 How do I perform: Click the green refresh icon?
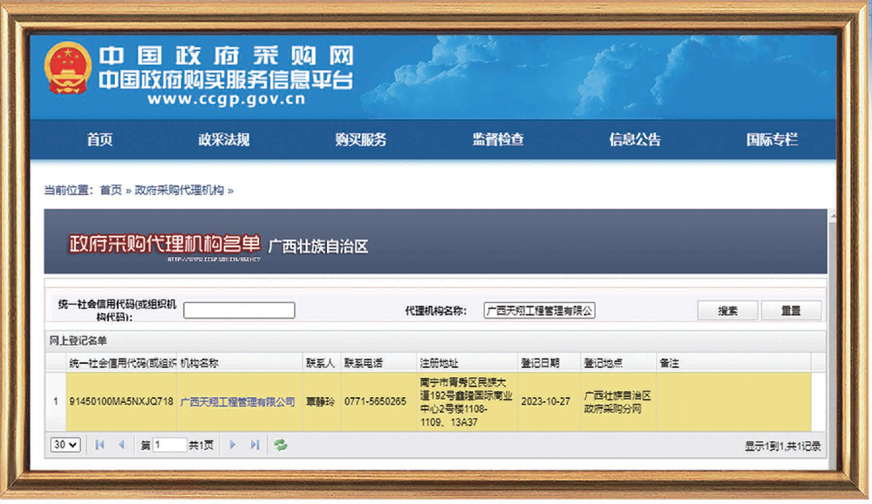click(x=280, y=445)
